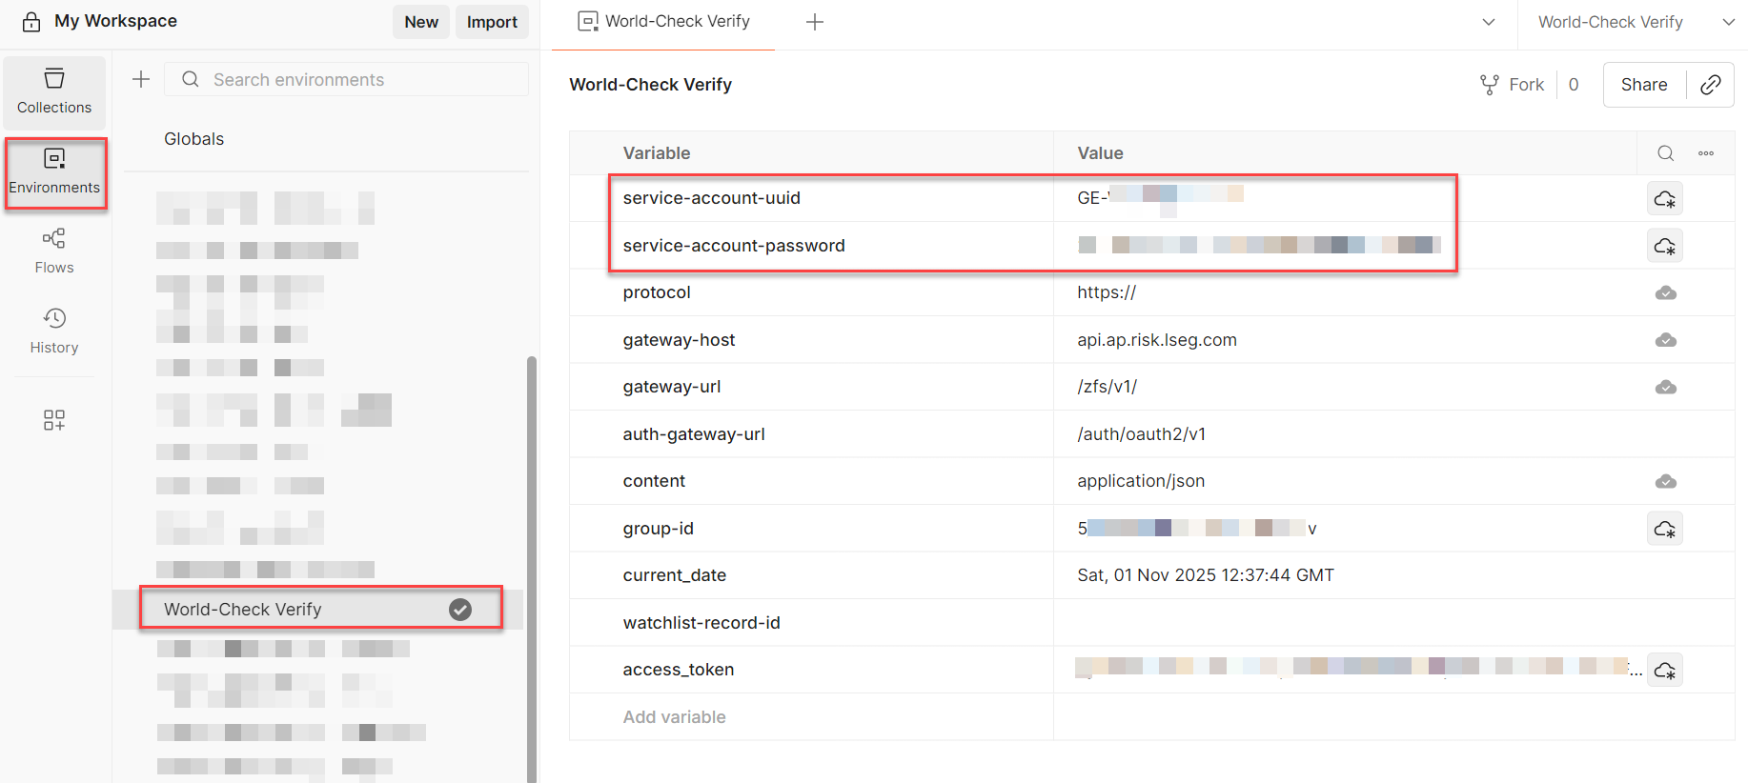
Task: Open the Collections sidebar panel
Action: coord(53,92)
